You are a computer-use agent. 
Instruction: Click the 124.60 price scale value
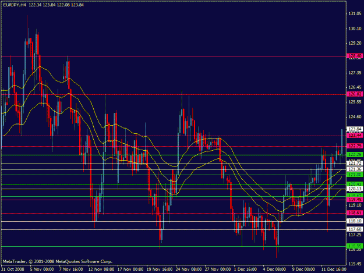click(355, 117)
